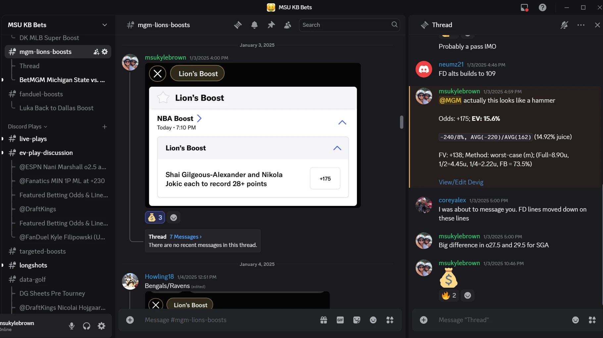
Task: Toggle thread notification mute bell
Action: click(564, 25)
